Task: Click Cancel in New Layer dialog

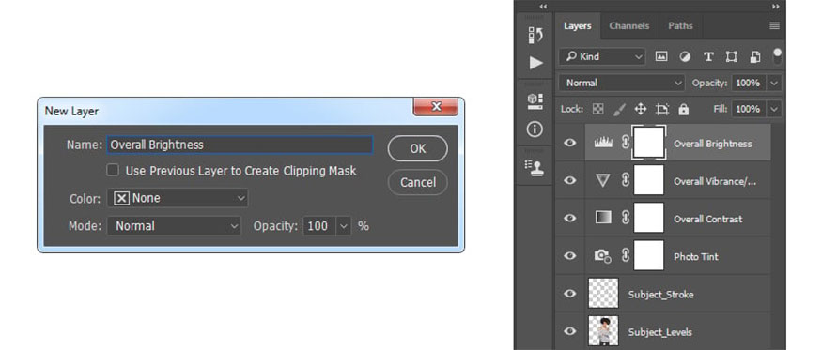Action: tap(418, 182)
